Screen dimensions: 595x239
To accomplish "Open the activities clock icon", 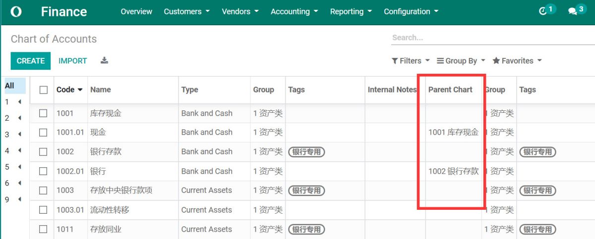I will [x=543, y=11].
